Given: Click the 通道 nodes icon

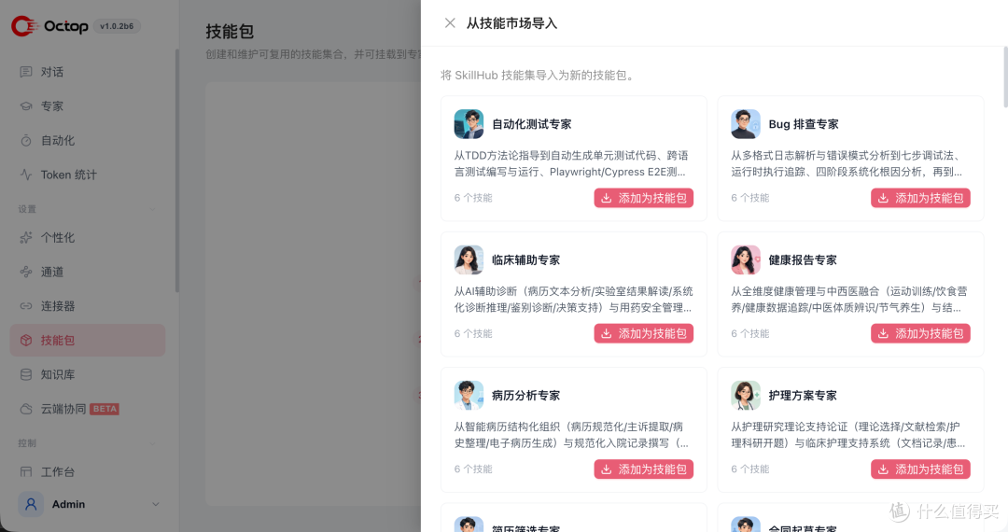Looking at the screenshot, I should tap(26, 272).
